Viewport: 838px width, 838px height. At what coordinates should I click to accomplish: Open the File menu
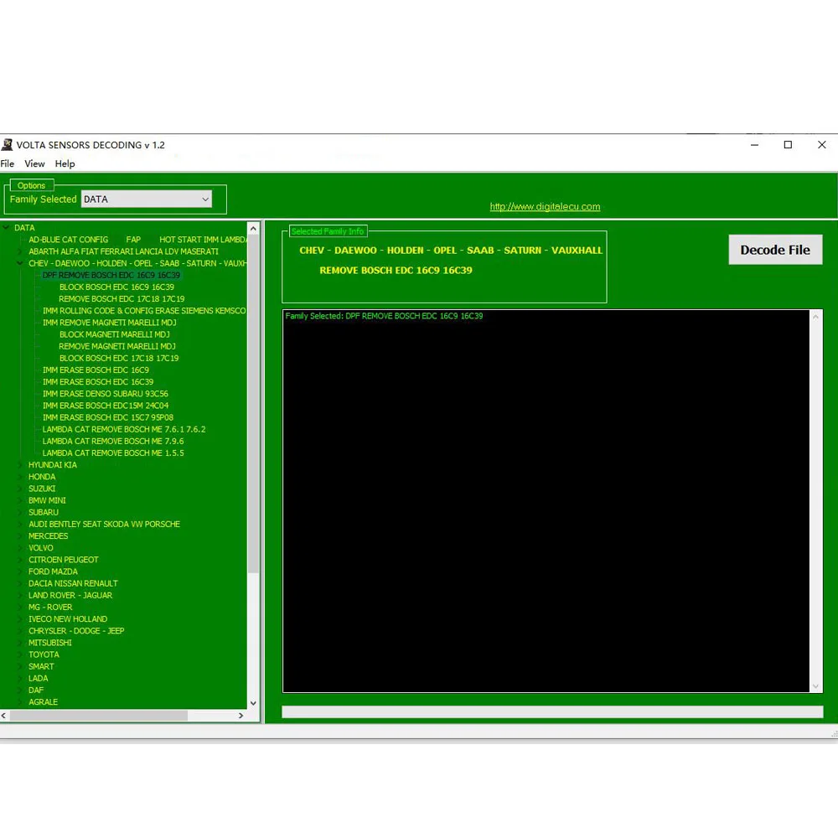[x=8, y=163]
